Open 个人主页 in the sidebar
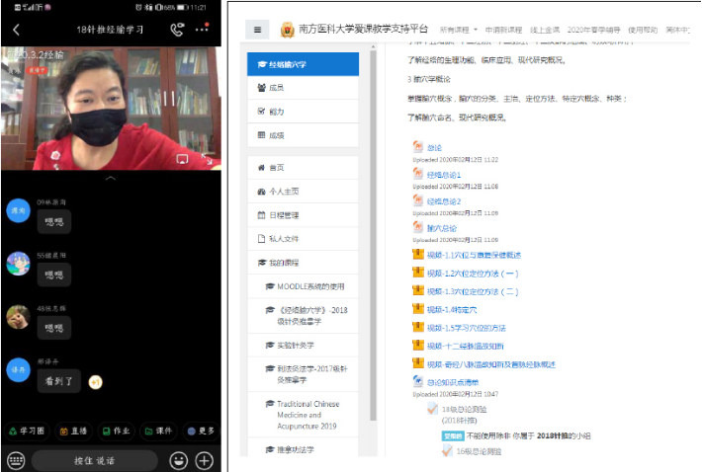 (x=304, y=192)
